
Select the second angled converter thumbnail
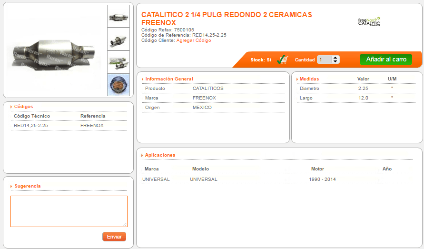[118, 39]
